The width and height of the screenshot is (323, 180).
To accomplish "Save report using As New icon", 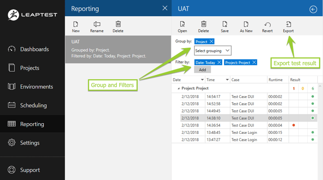I will tap(246, 27).
